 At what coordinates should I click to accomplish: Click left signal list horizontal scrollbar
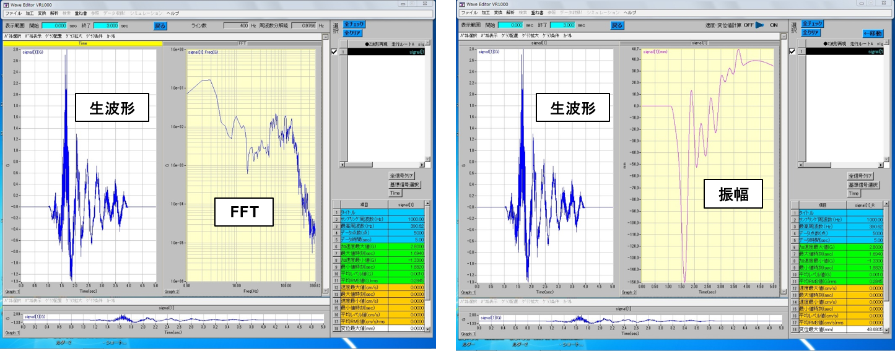coord(383,166)
